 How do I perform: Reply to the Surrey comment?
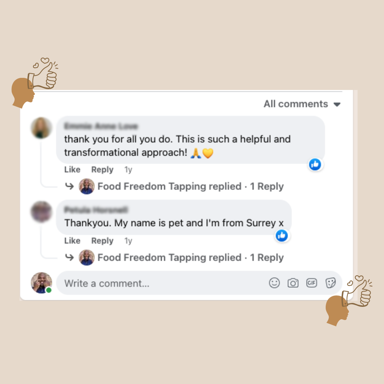(x=102, y=241)
